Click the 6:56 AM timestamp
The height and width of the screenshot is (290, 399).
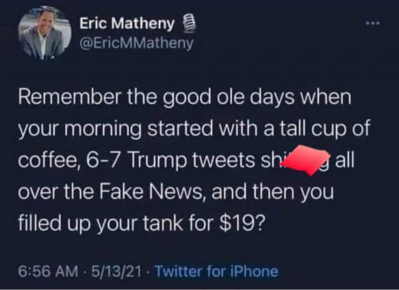point(48,271)
